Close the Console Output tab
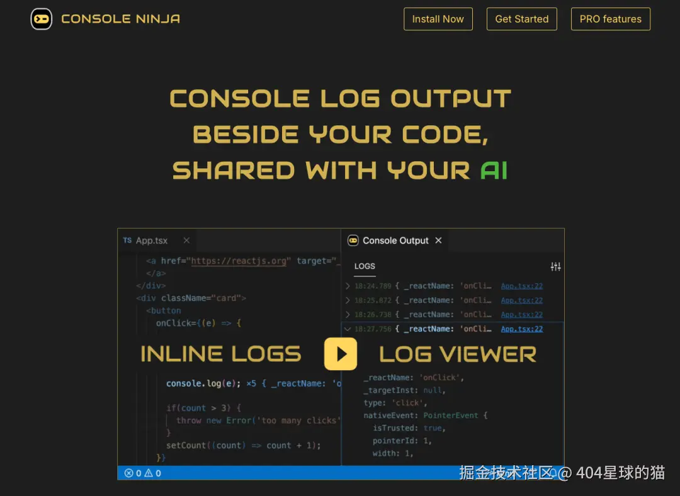This screenshot has height=496, width=680. pyautogui.click(x=438, y=240)
